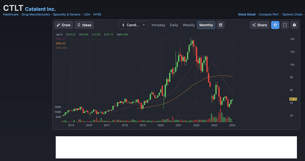The image size is (305, 161).
Task: Open the Healthcare sector link
Action: click(11, 15)
